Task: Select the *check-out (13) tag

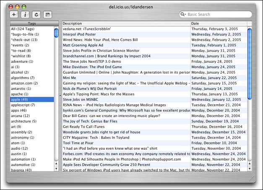Action: tap(32, 40)
